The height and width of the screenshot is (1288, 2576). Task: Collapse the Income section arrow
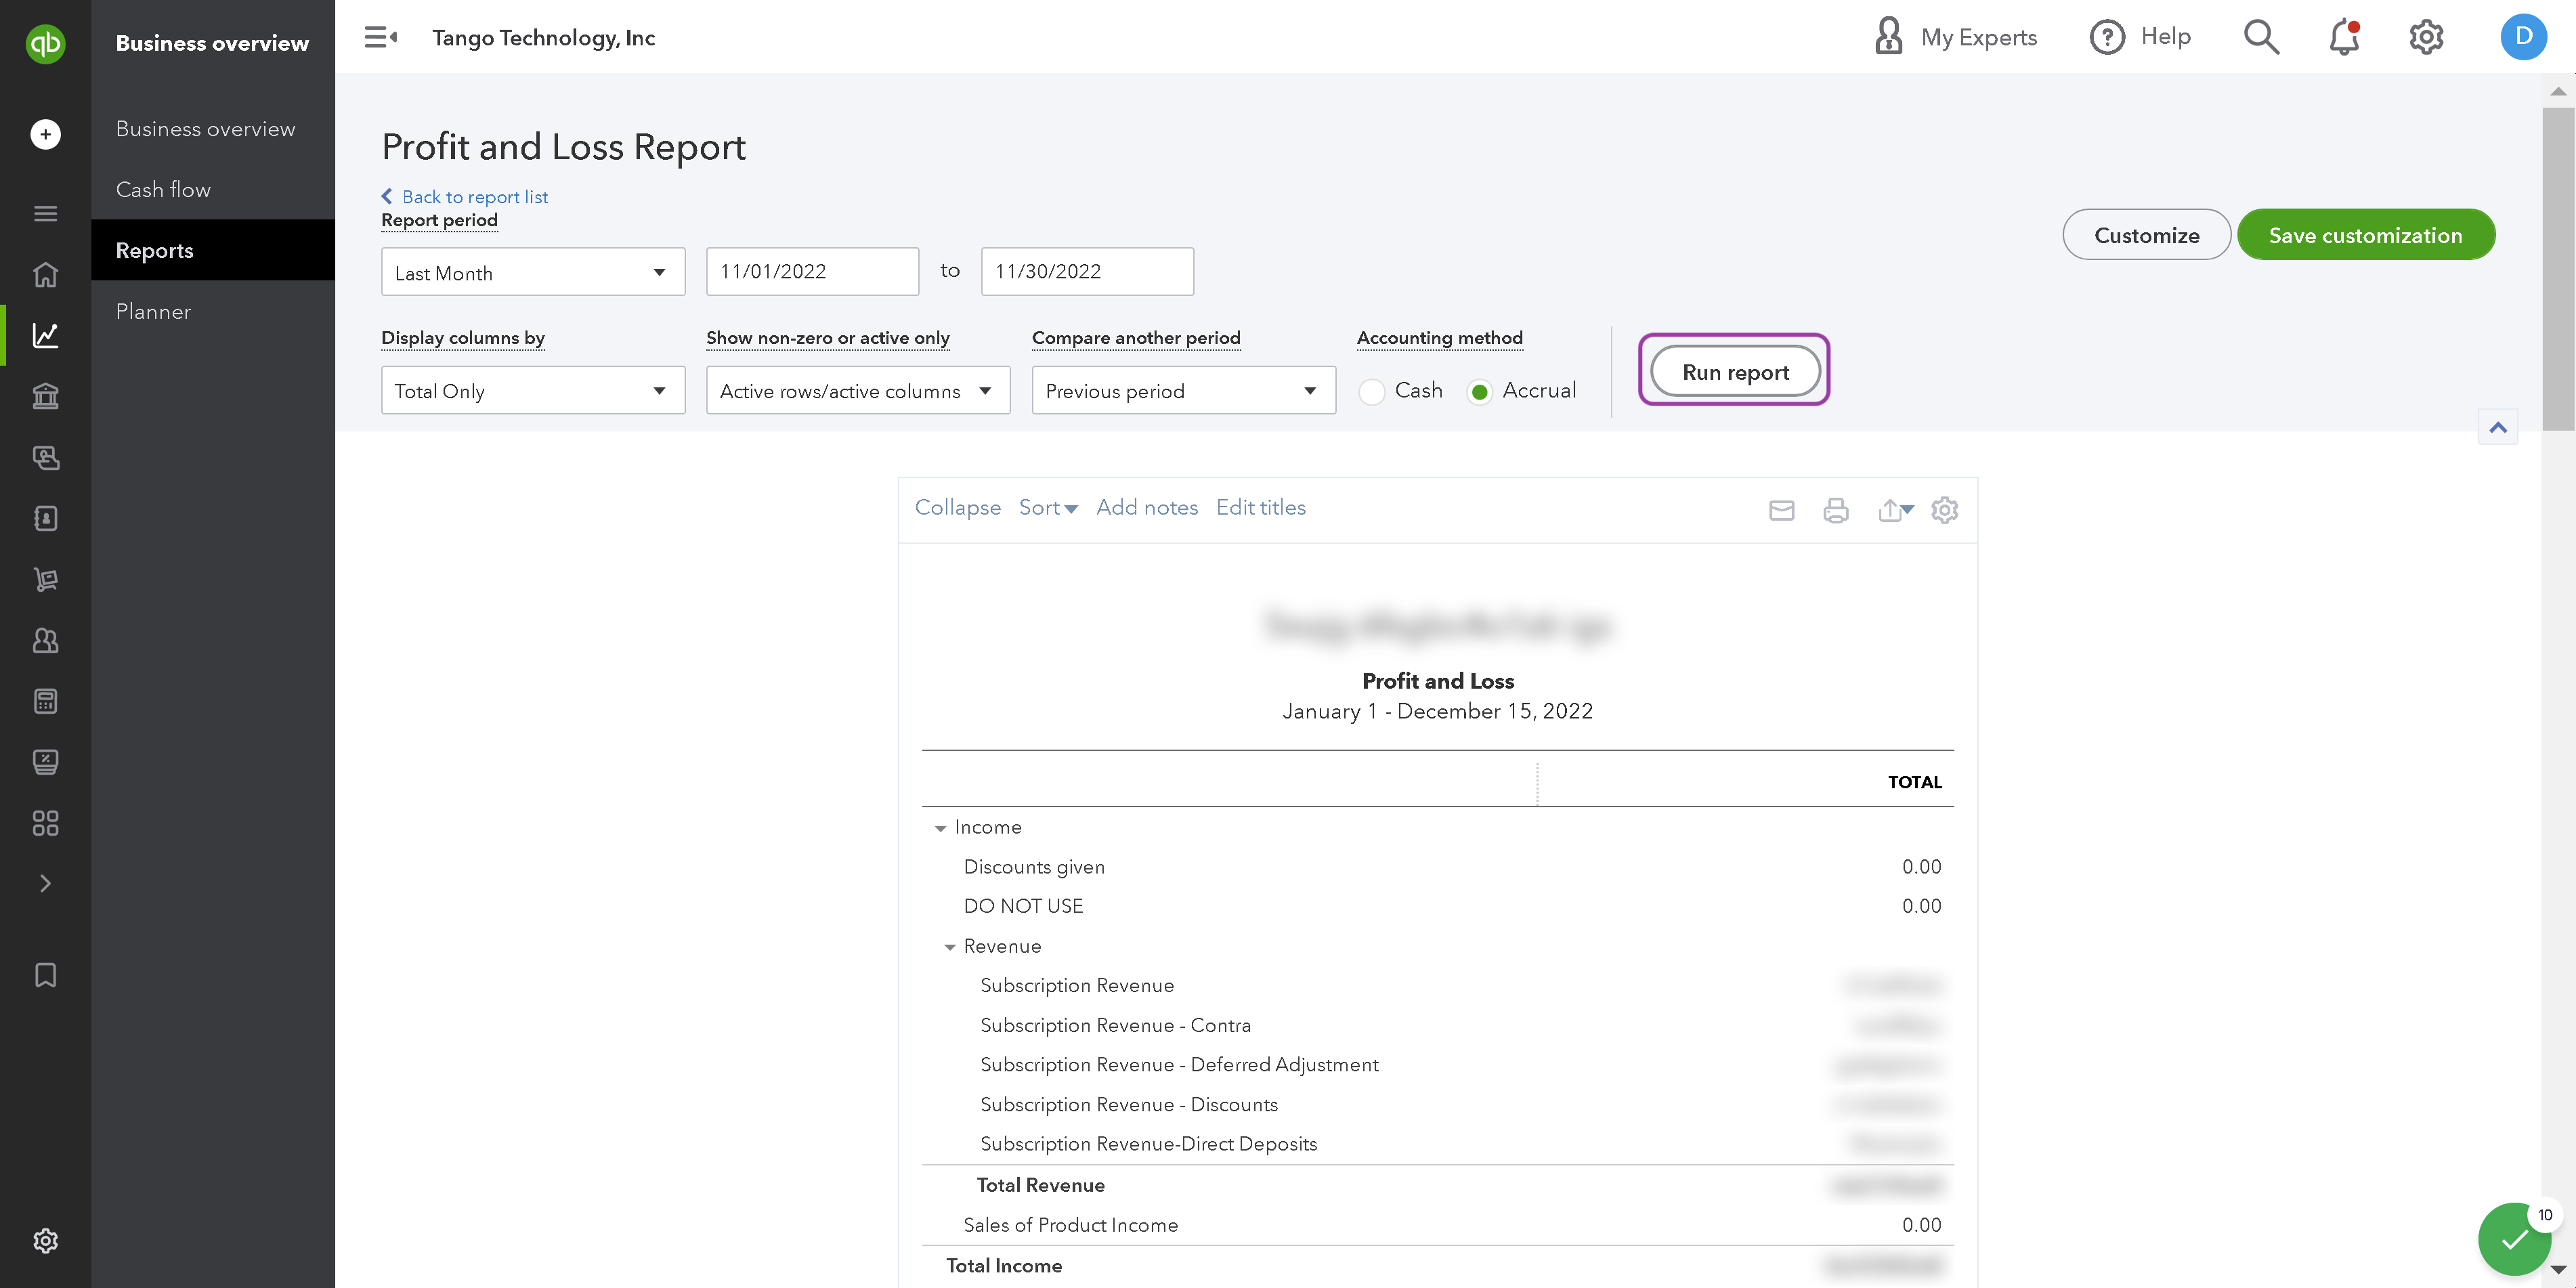click(940, 828)
